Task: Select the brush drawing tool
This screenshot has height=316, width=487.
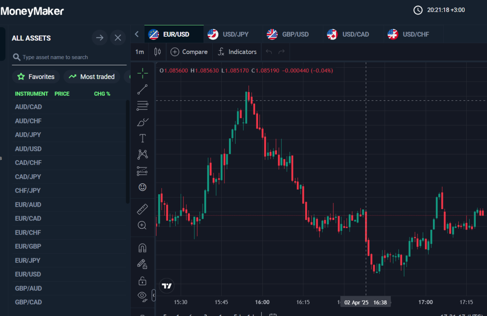Action: (142, 122)
